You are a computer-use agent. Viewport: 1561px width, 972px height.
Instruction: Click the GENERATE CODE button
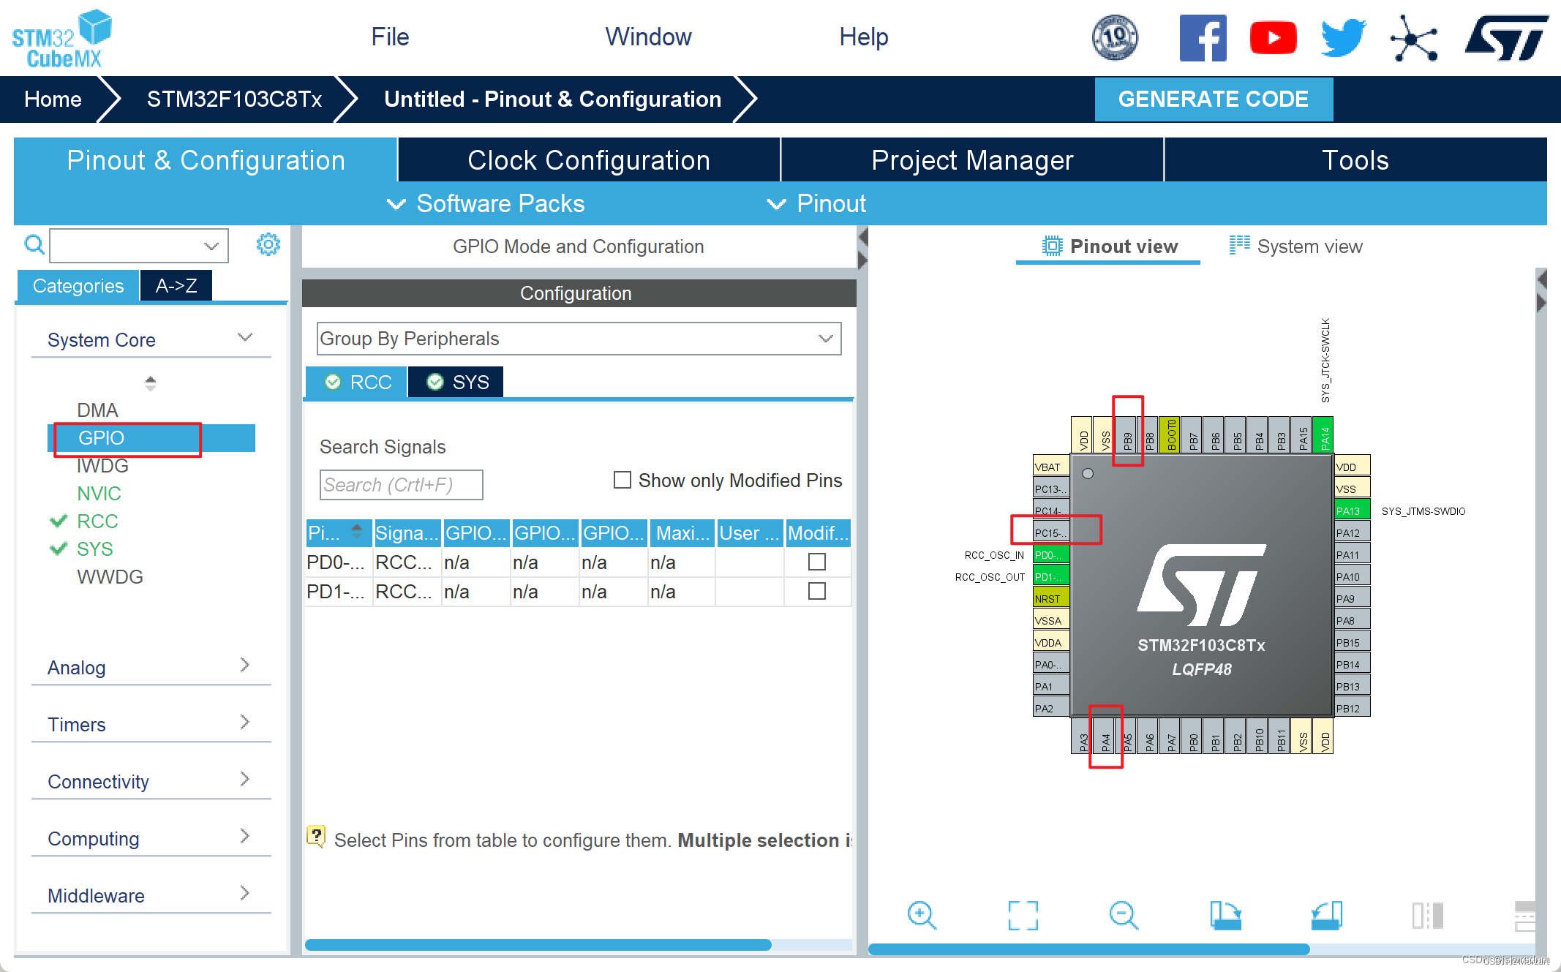[1215, 99]
